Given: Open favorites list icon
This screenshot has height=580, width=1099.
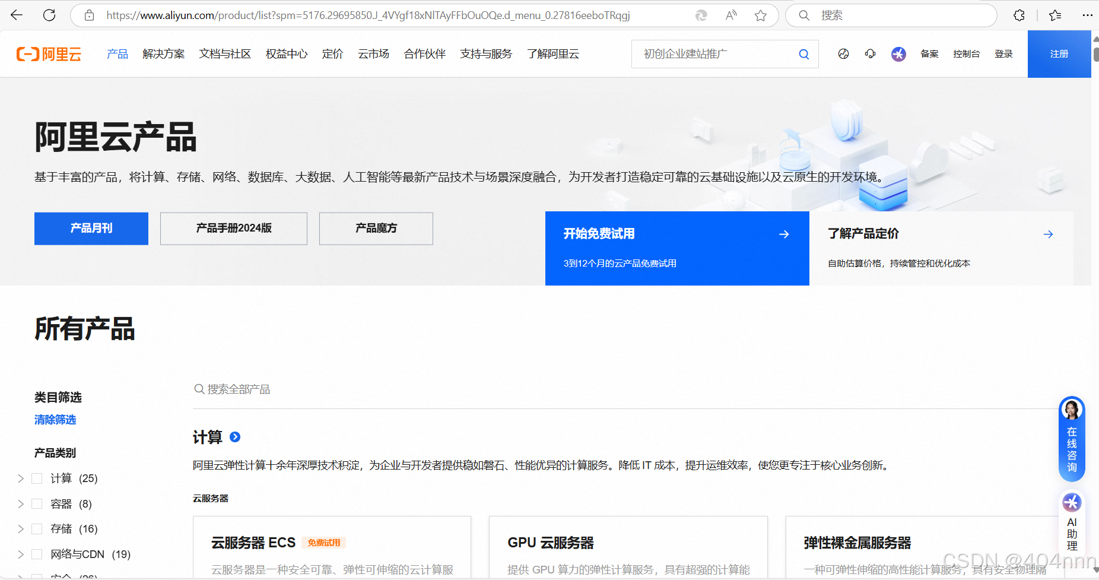Looking at the screenshot, I should click(1055, 15).
